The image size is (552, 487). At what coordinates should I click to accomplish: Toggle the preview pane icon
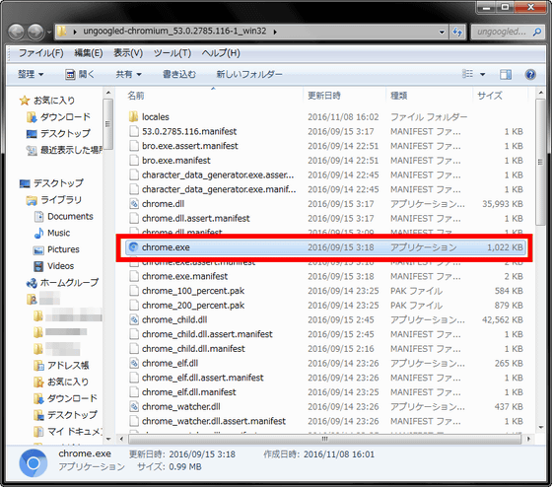pyautogui.click(x=506, y=74)
